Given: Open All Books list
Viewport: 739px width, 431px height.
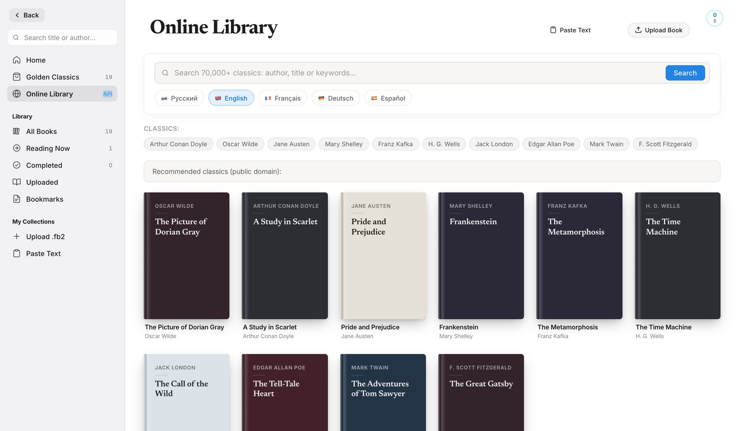Looking at the screenshot, I should pyautogui.click(x=62, y=132).
